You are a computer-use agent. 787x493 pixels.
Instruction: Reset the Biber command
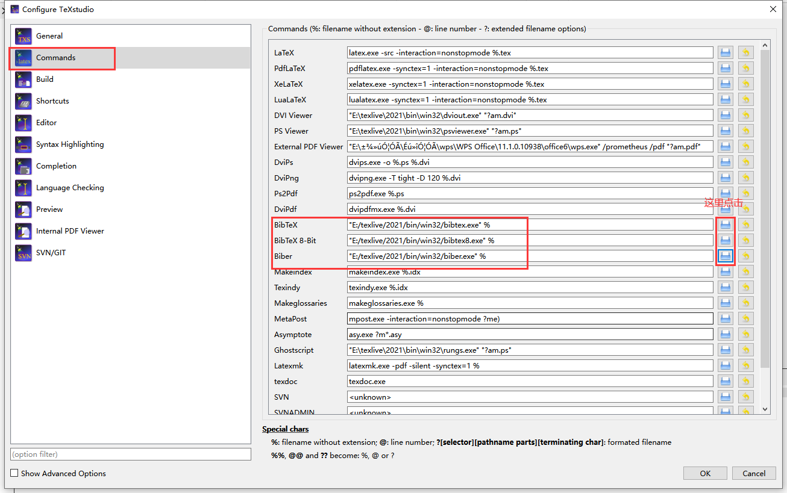[746, 256]
